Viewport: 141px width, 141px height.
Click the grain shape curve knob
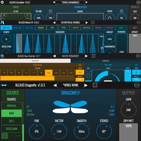pos(110,17)
